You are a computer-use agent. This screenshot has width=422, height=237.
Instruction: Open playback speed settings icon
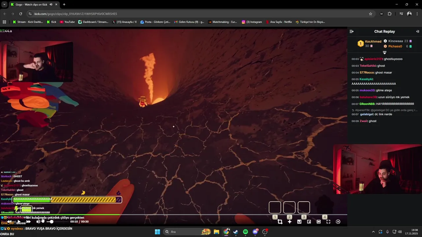click(338, 222)
